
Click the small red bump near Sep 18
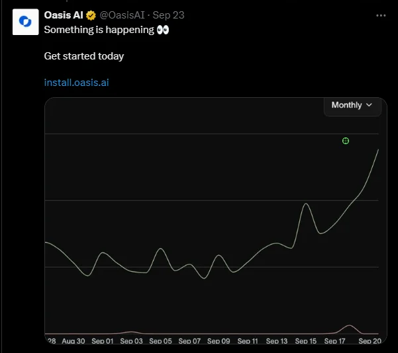pyautogui.click(x=349, y=325)
